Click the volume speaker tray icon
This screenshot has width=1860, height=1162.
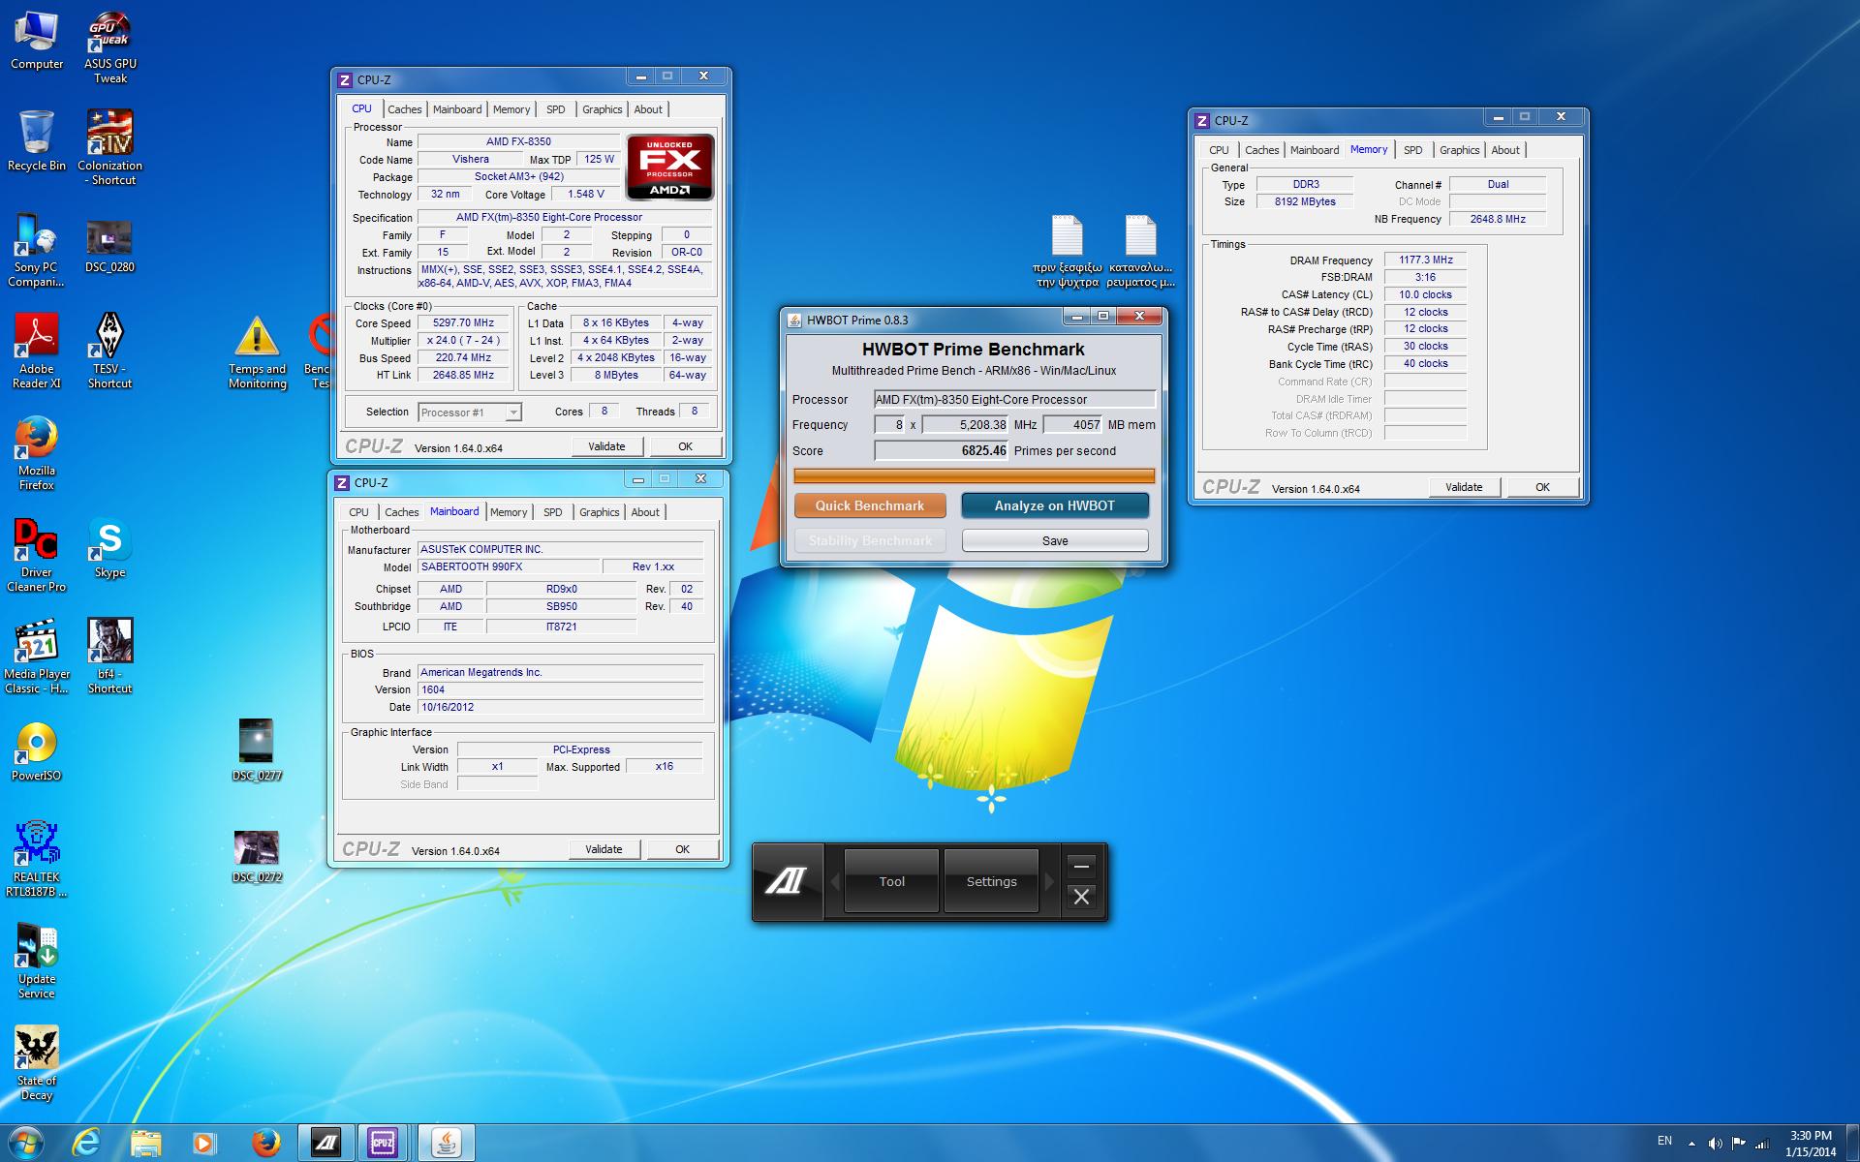click(1715, 1143)
